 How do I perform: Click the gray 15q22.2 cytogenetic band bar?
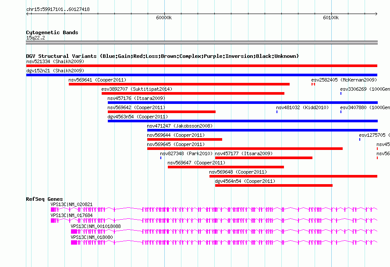pyautogui.click(x=202, y=43)
